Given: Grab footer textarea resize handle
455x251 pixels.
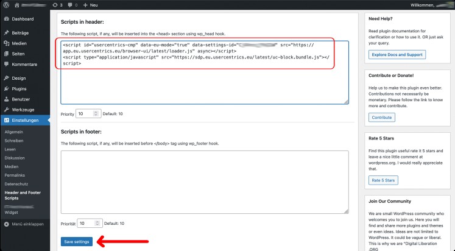Looking at the screenshot, I should click(x=346, y=211).
